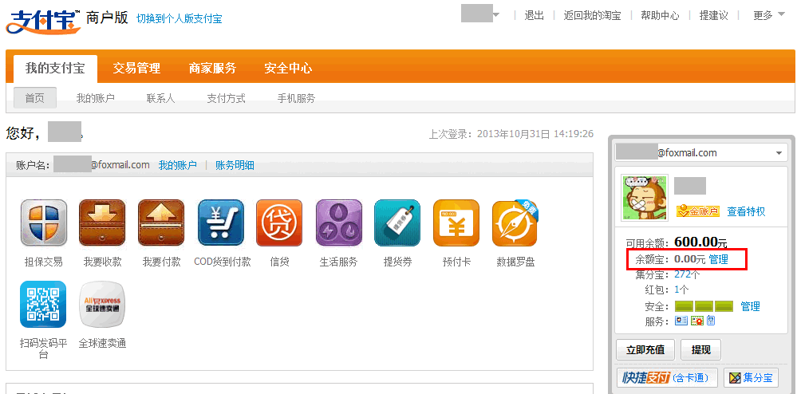The image size is (797, 394).
Task: Click the 提现 withdraw button
Action: [701, 350]
